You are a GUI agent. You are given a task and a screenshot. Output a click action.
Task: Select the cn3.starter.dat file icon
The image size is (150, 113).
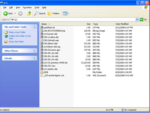42,69
